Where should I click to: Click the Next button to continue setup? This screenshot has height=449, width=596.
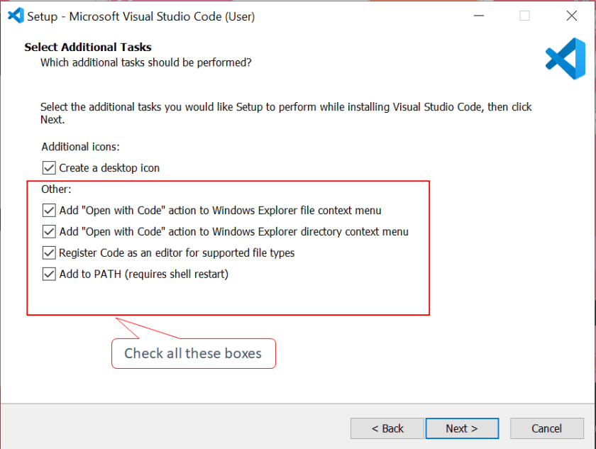(462, 428)
